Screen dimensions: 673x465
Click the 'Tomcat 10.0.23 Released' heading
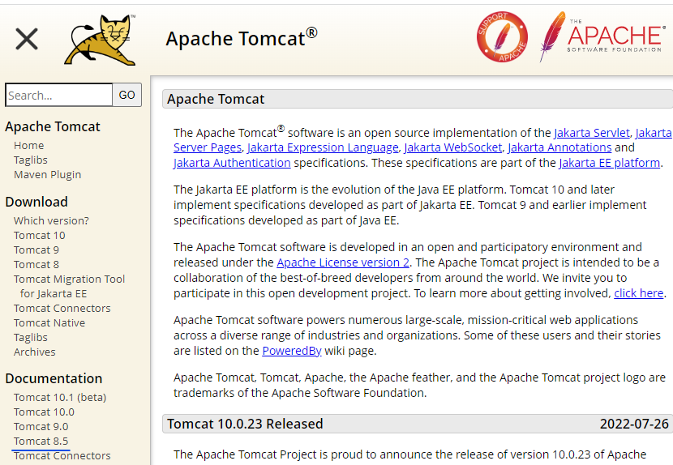pos(245,424)
